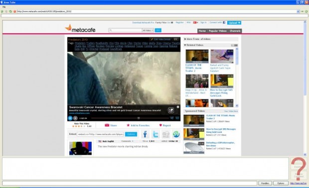The height and width of the screenshot is (188, 309).
Task: Open the address bar history dropdown
Action: (x=298, y=11)
